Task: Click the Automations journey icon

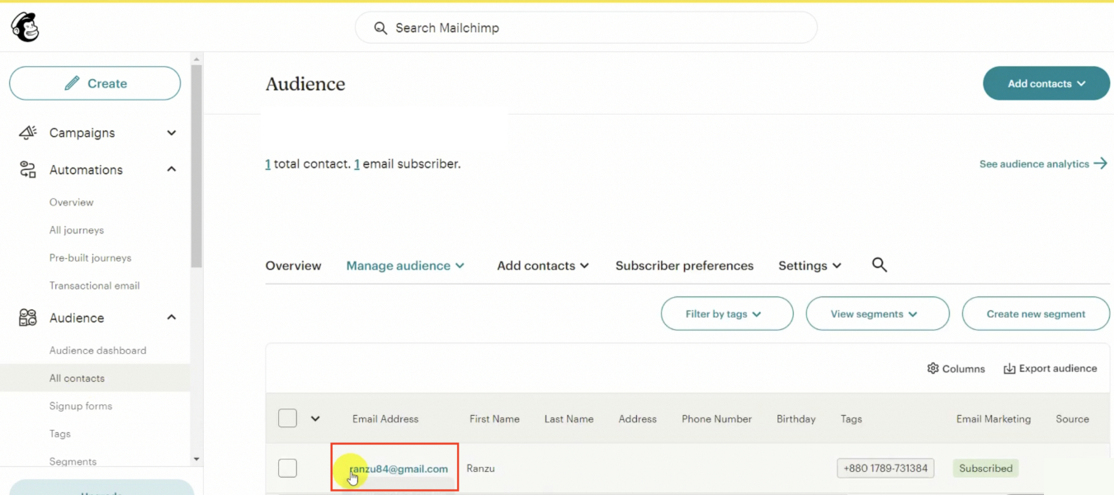Action: [28, 170]
